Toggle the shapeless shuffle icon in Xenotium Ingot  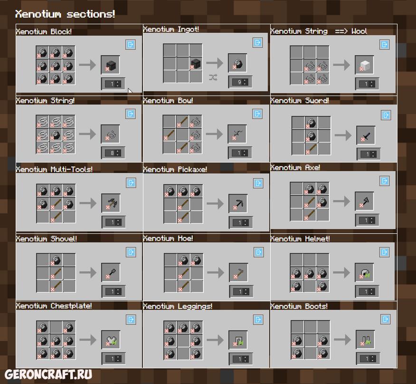pos(213,77)
